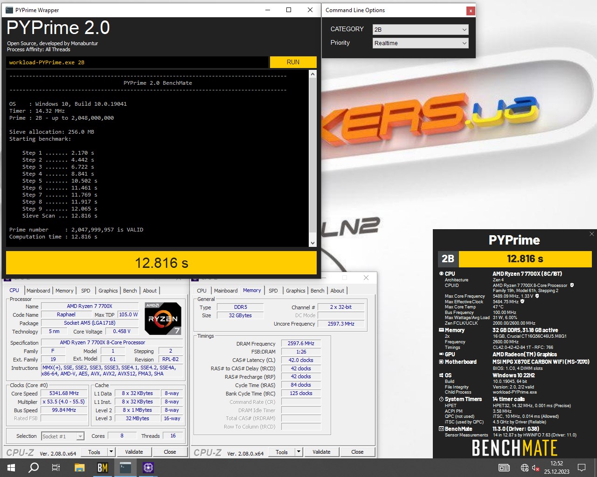Click Validate button in right CPU-Z
Image resolution: width=597 pixels, height=477 pixels.
point(321,452)
